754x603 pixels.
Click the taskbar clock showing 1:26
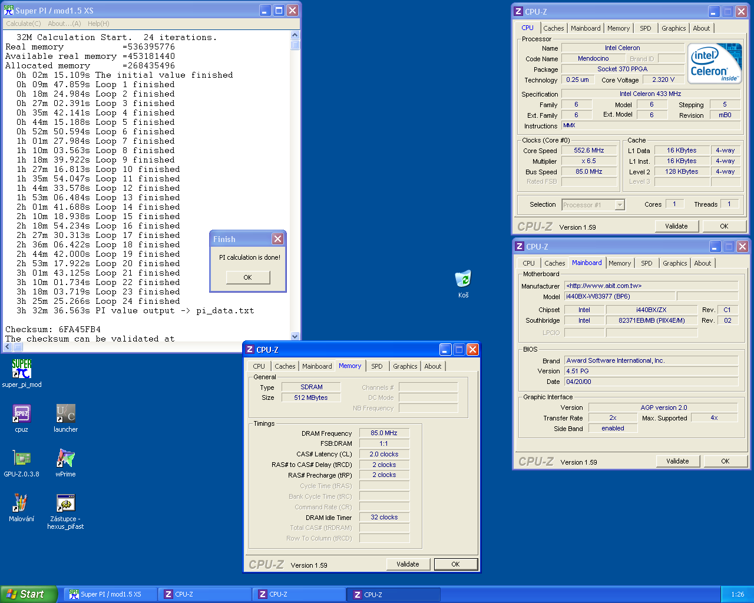738,595
